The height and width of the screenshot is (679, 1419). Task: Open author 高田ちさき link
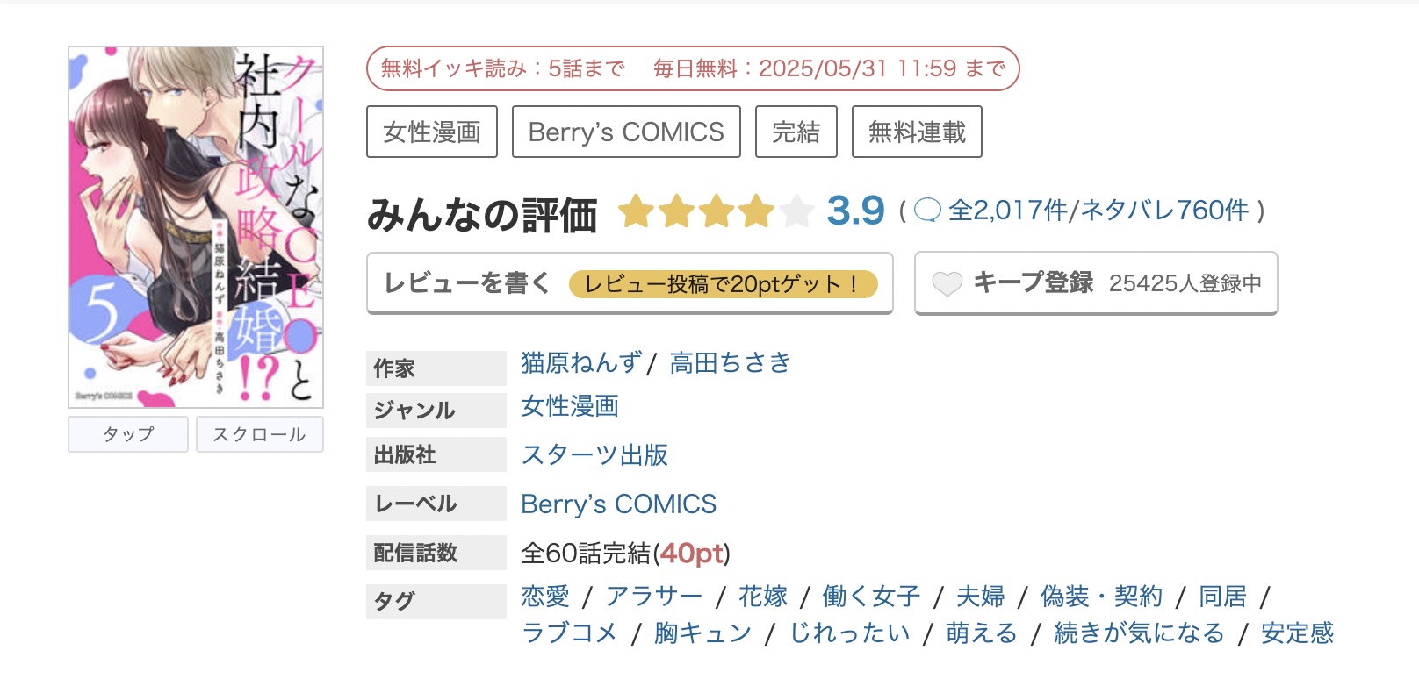tap(730, 362)
